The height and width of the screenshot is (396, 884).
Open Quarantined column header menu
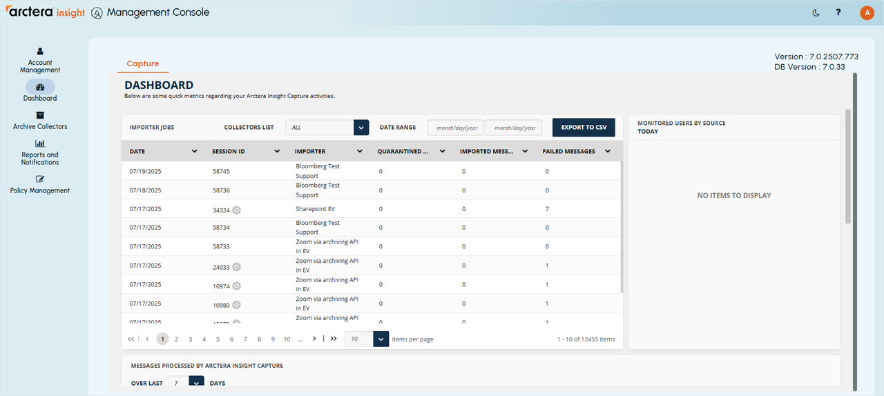point(443,151)
